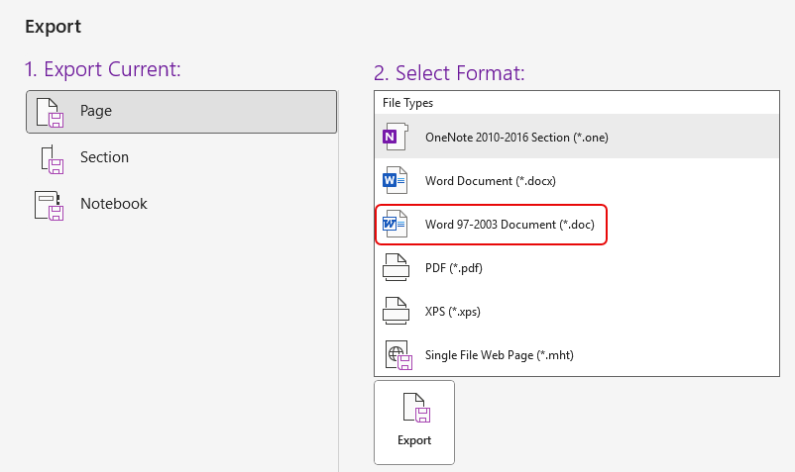Image resolution: width=795 pixels, height=472 pixels.
Task: Click the save icon above Export
Action: point(414,409)
